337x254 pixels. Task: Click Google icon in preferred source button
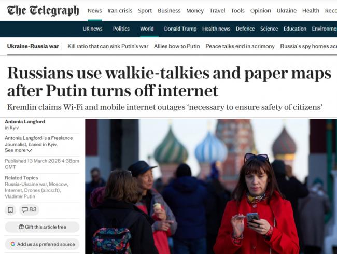point(12,244)
